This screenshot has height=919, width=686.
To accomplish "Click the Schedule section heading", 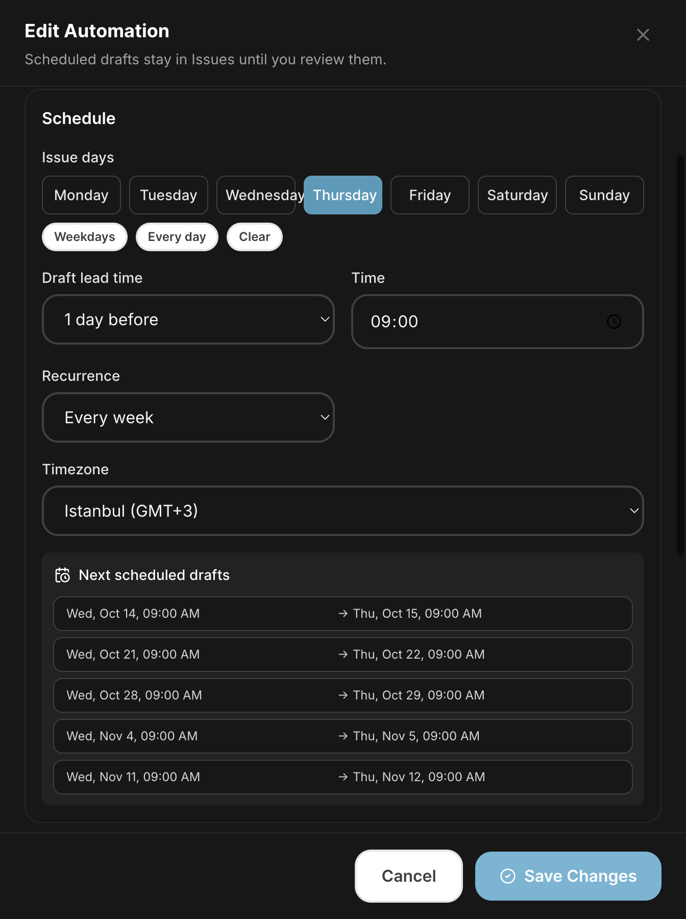I will coord(79,118).
